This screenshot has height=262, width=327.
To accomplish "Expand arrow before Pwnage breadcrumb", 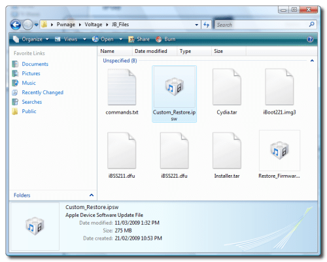I will point(52,25).
